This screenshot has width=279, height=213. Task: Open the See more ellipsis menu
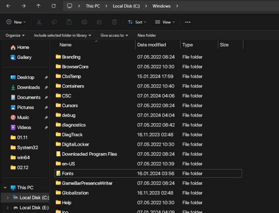coord(188,22)
